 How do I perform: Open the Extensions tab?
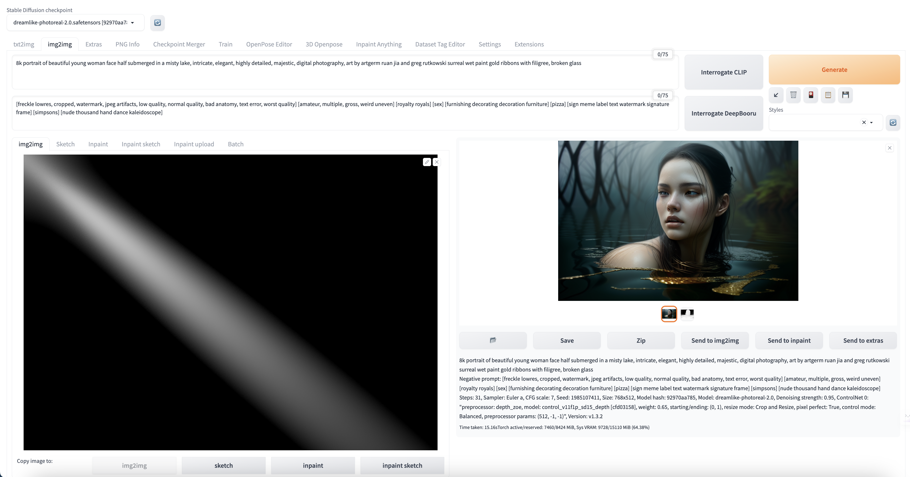(529, 44)
